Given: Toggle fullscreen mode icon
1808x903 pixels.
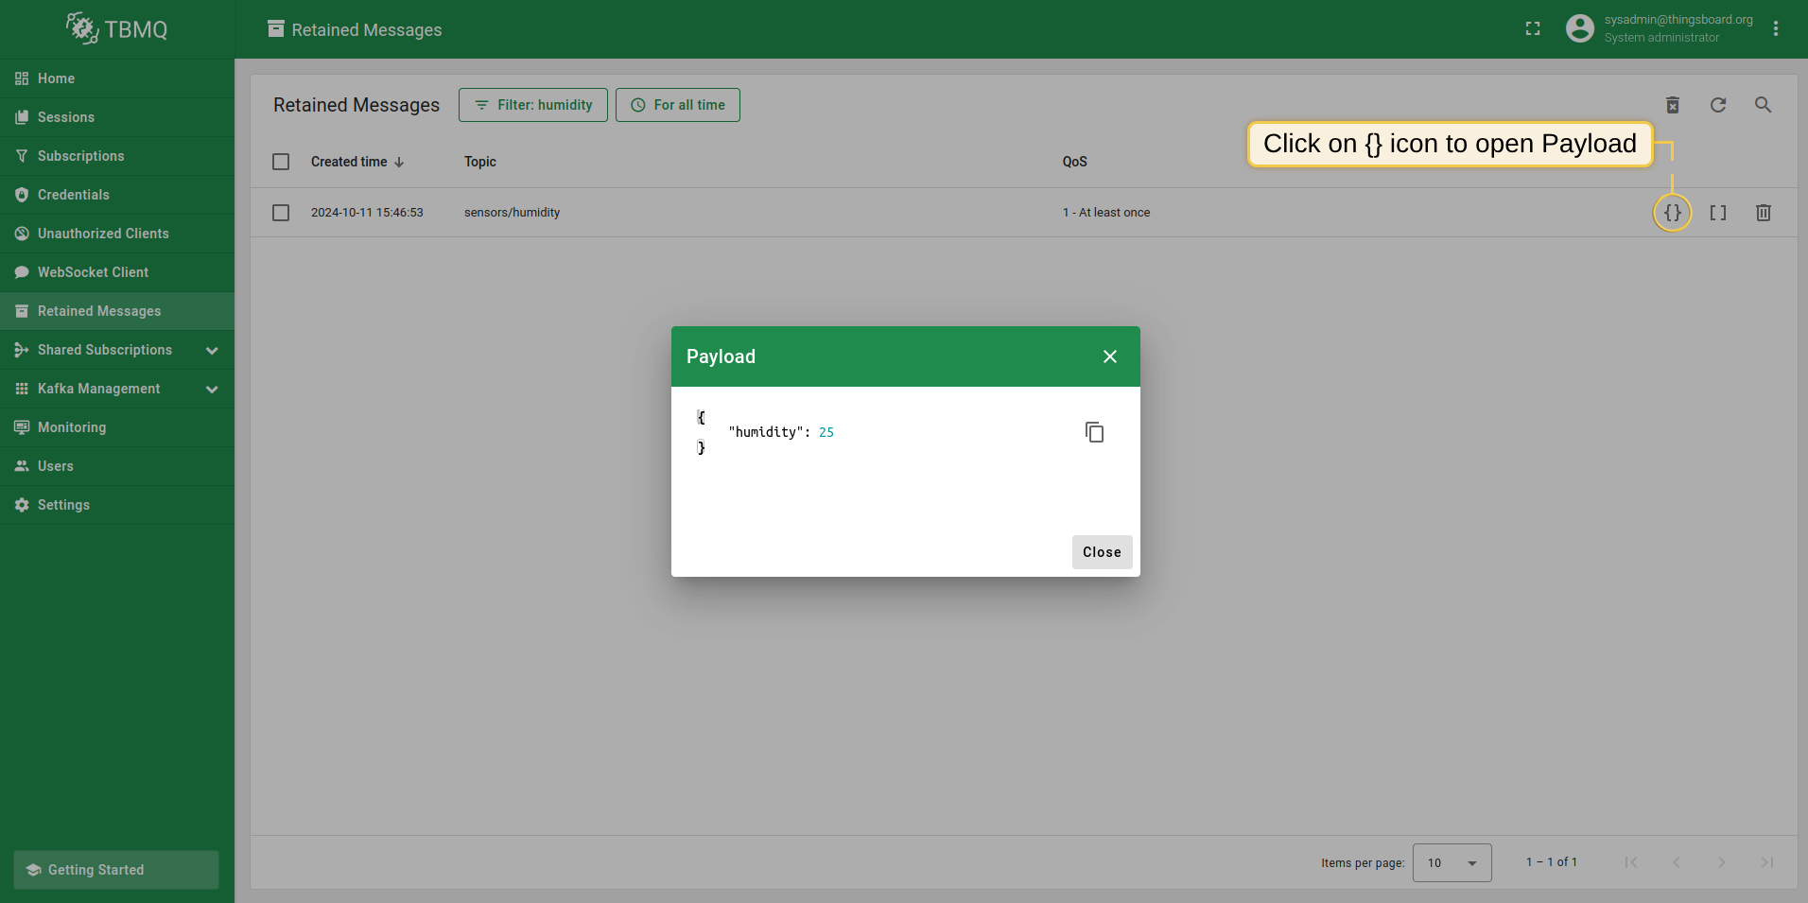Looking at the screenshot, I should point(1533,29).
